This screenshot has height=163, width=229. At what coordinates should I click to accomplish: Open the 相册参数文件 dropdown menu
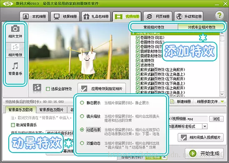(x=210, y=101)
